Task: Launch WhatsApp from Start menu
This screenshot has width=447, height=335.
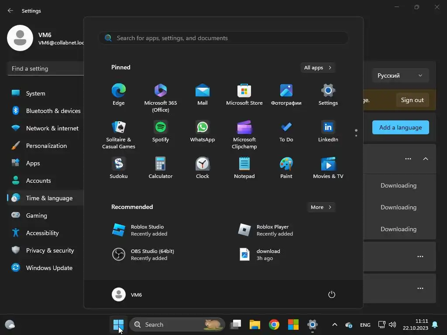Action: coord(203,131)
